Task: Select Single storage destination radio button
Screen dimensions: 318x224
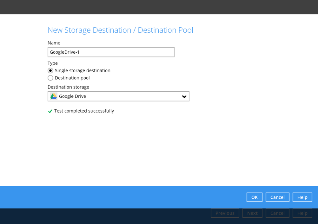Action: pyautogui.click(x=50, y=70)
